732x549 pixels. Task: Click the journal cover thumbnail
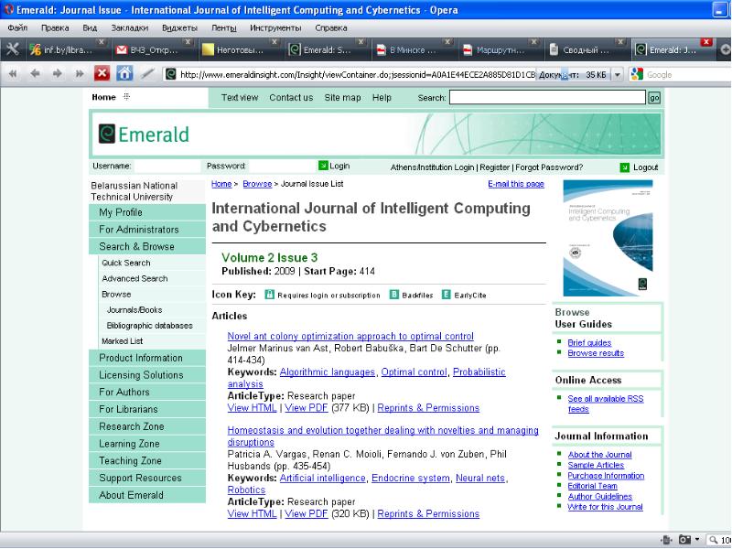click(608, 237)
